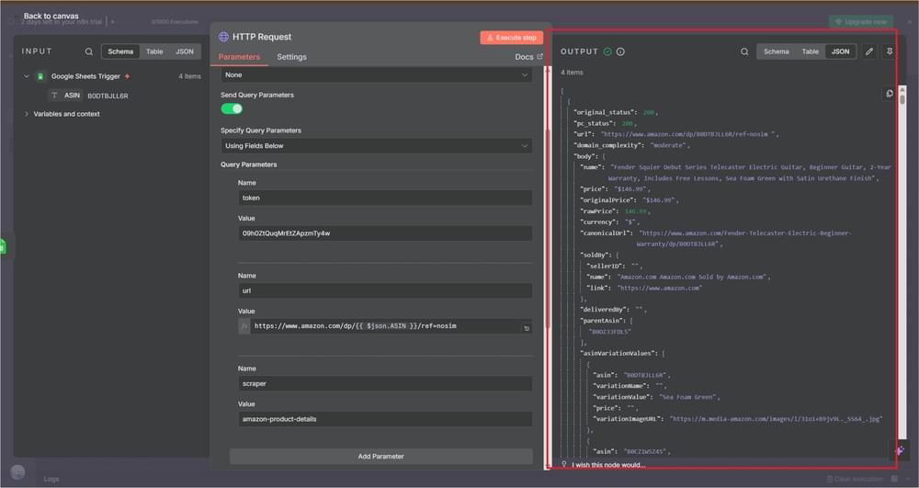Switch OUTPUT view to Schema
This screenshot has height=488, width=919.
[x=776, y=51]
